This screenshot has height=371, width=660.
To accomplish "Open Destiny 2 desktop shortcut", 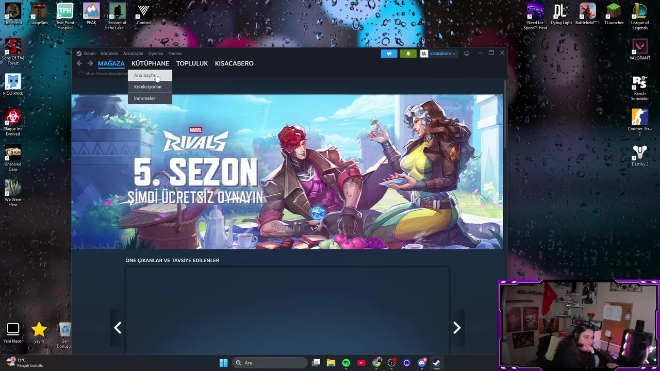I will (x=640, y=155).
